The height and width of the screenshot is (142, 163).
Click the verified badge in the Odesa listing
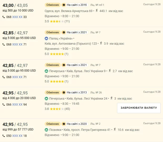point(64,5)
